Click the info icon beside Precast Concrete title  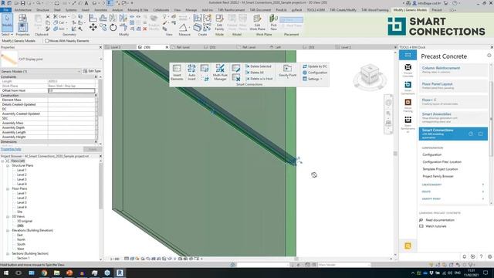(x=489, y=56)
